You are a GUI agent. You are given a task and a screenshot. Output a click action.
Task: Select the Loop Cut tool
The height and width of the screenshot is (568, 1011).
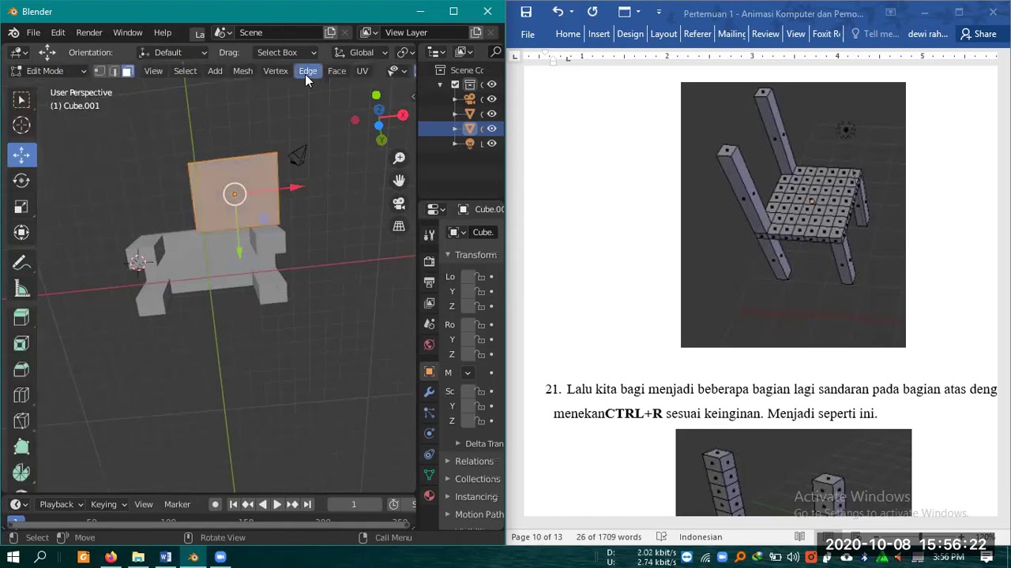click(x=21, y=395)
